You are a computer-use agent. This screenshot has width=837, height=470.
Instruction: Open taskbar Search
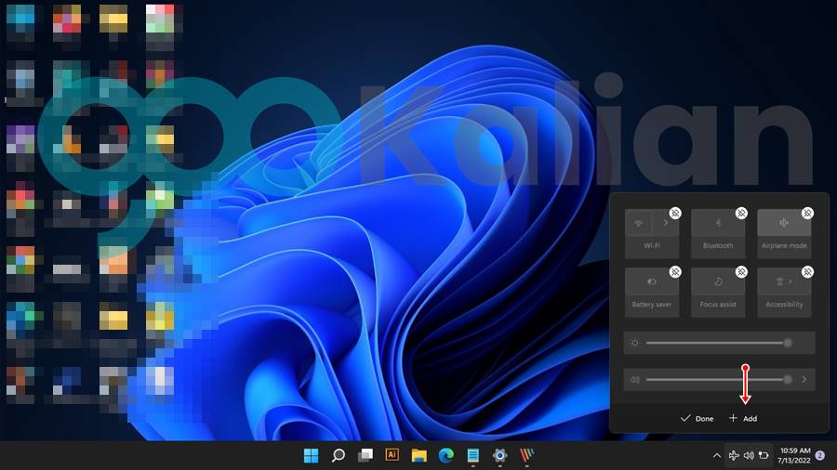coord(338,456)
